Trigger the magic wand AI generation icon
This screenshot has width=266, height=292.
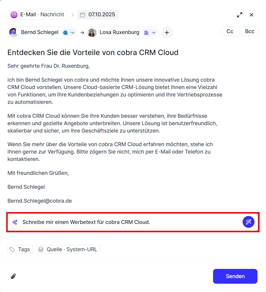click(249, 222)
